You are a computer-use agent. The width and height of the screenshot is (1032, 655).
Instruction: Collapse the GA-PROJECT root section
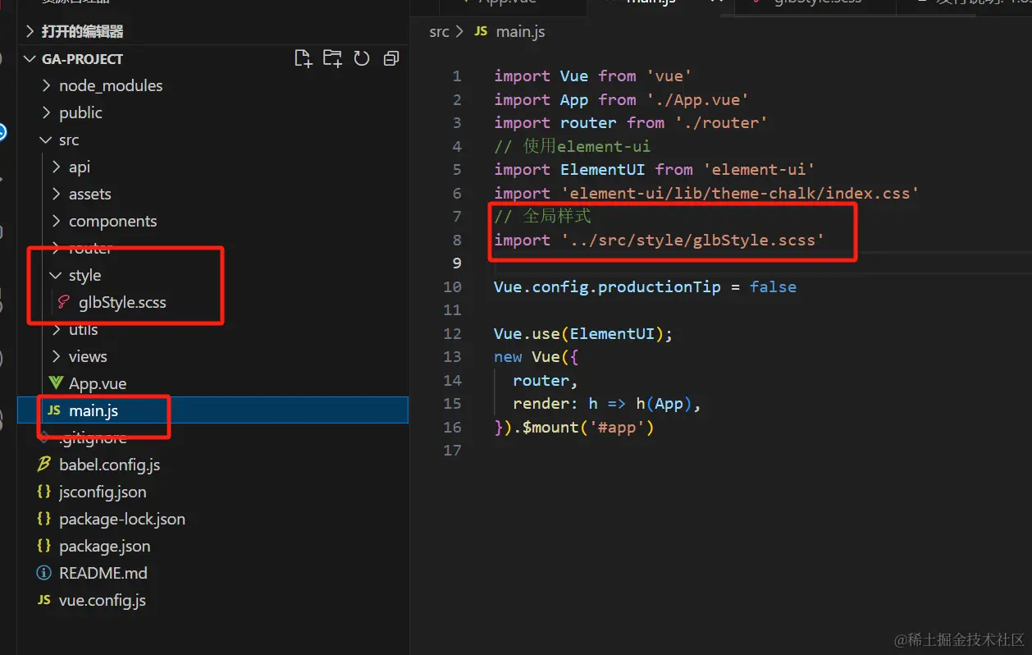31,58
